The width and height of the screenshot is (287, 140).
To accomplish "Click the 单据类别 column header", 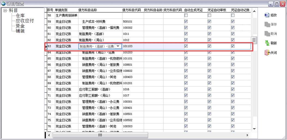I will (x=62, y=10).
